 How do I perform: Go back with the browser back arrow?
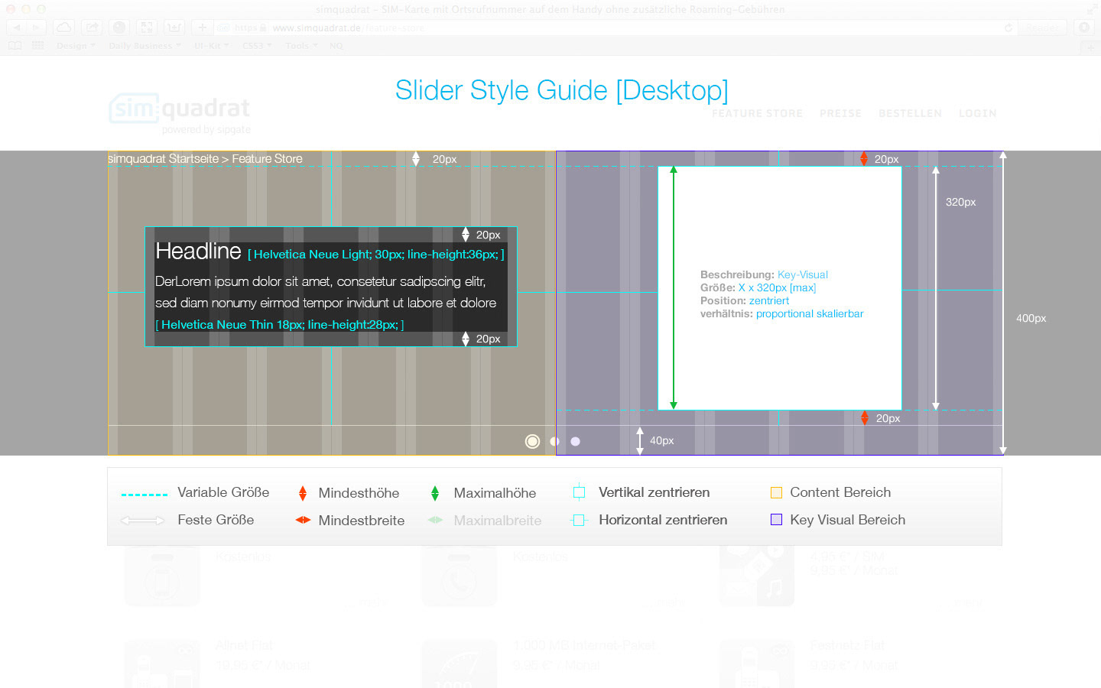coord(17,28)
